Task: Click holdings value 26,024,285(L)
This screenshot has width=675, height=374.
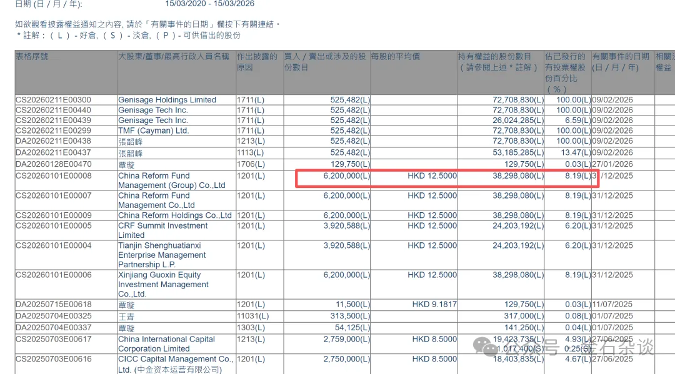Action: (518, 121)
